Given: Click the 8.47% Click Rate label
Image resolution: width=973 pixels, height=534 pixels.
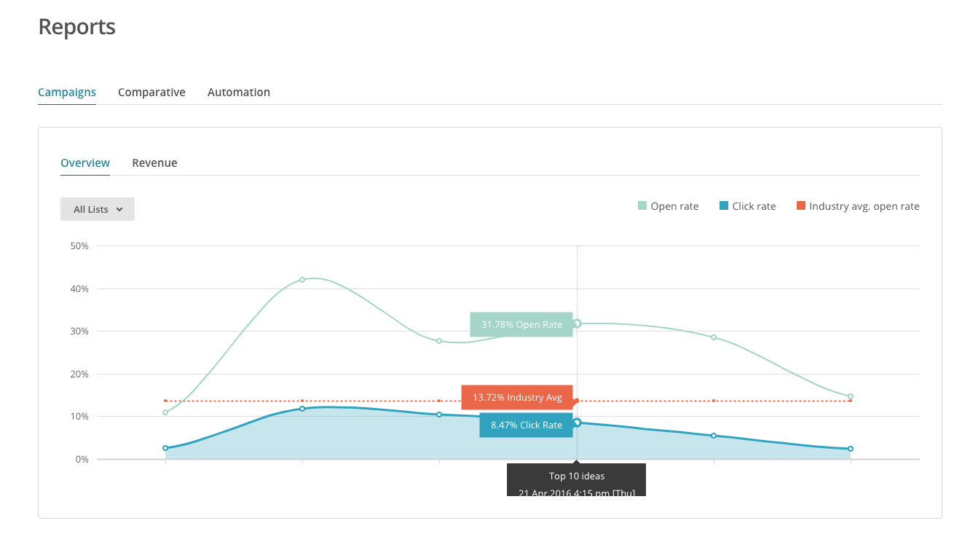Looking at the screenshot, I should [526, 425].
